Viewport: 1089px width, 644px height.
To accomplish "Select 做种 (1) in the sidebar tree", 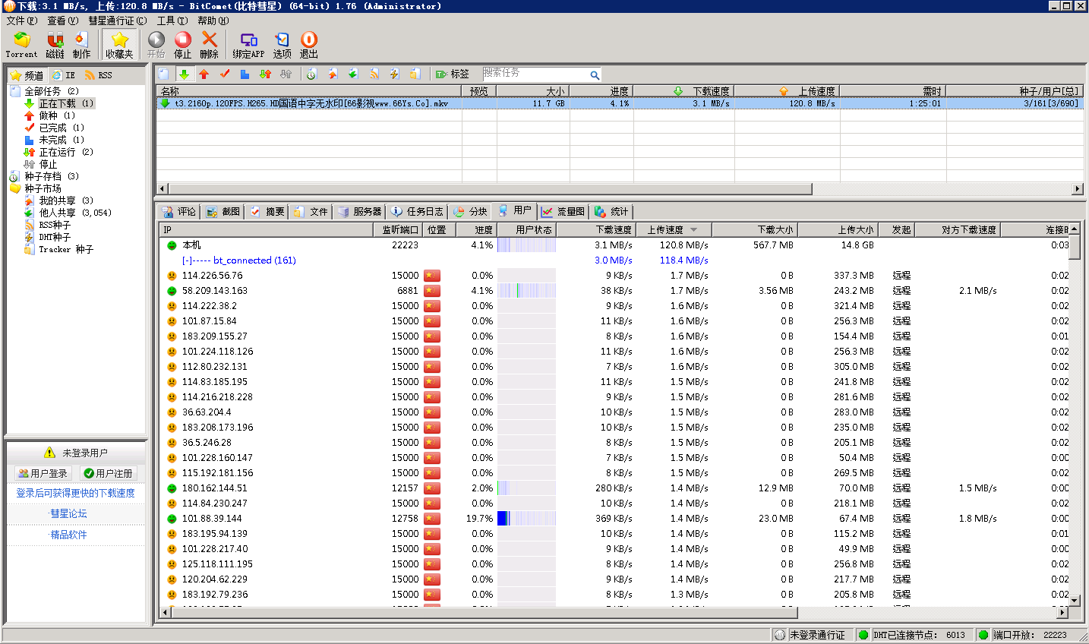I will [56, 115].
